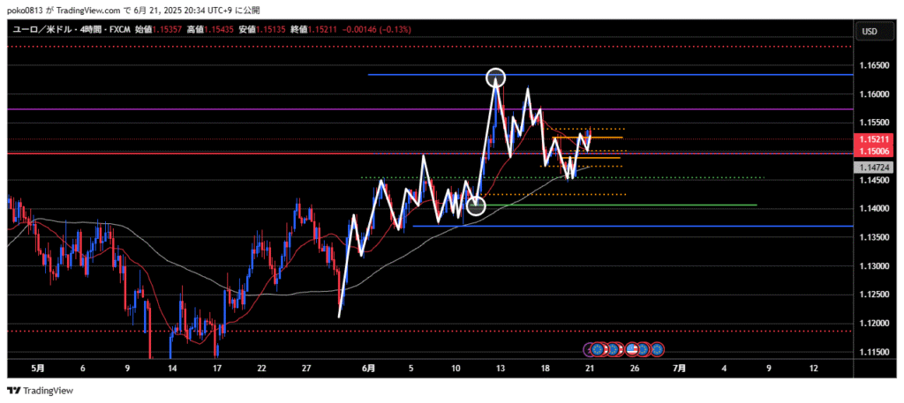
Task: Click the 6月 label on the time axis
Action: coord(367,368)
